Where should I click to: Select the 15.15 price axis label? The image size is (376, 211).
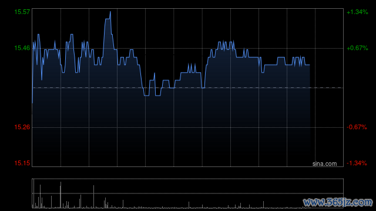click(x=22, y=163)
